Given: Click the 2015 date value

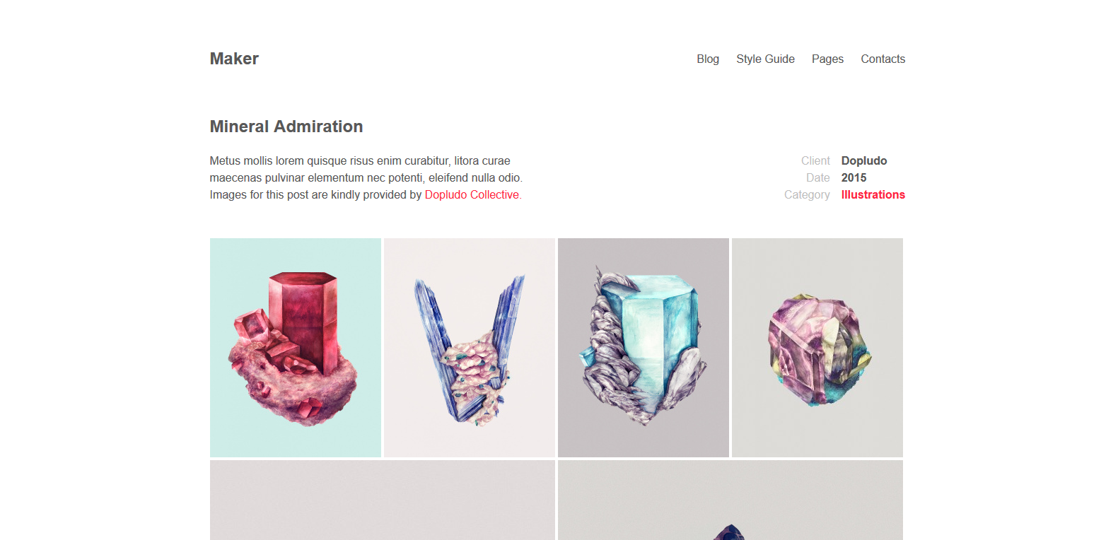Looking at the screenshot, I should [x=854, y=177].
